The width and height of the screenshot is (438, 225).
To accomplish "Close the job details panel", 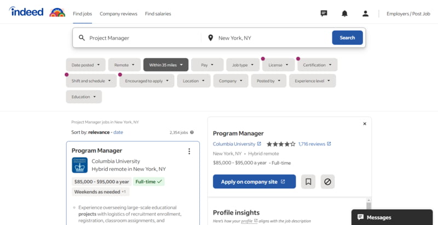I will 365,124.
